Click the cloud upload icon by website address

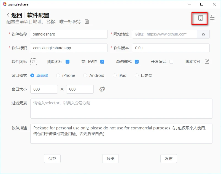(x=203, y=34)
